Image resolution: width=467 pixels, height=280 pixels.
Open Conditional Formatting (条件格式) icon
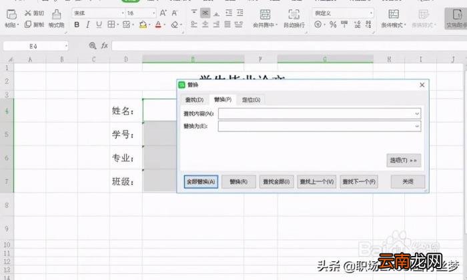(x=394, y=14)
